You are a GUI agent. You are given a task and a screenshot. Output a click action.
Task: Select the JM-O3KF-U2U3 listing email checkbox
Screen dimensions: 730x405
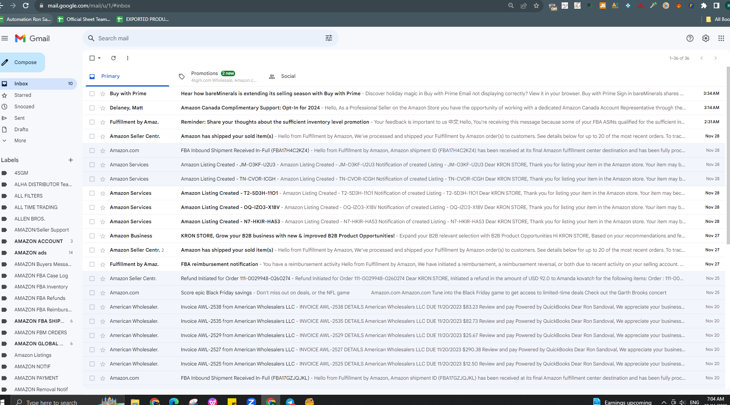pos(92,165)
